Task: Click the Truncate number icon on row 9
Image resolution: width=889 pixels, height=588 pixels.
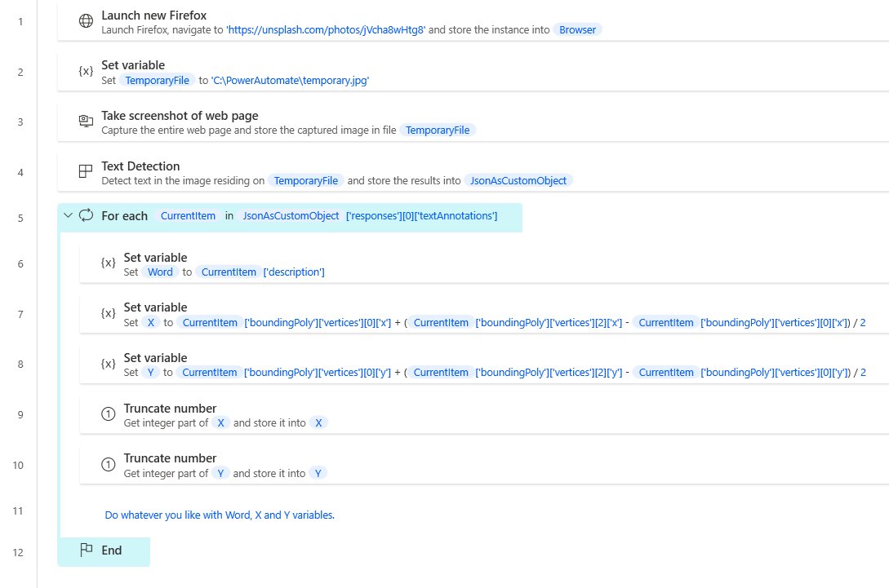Action: (108, 413)
